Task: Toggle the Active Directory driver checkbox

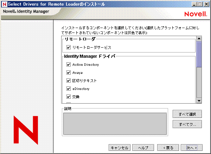Action: click(x=69, y=64)
